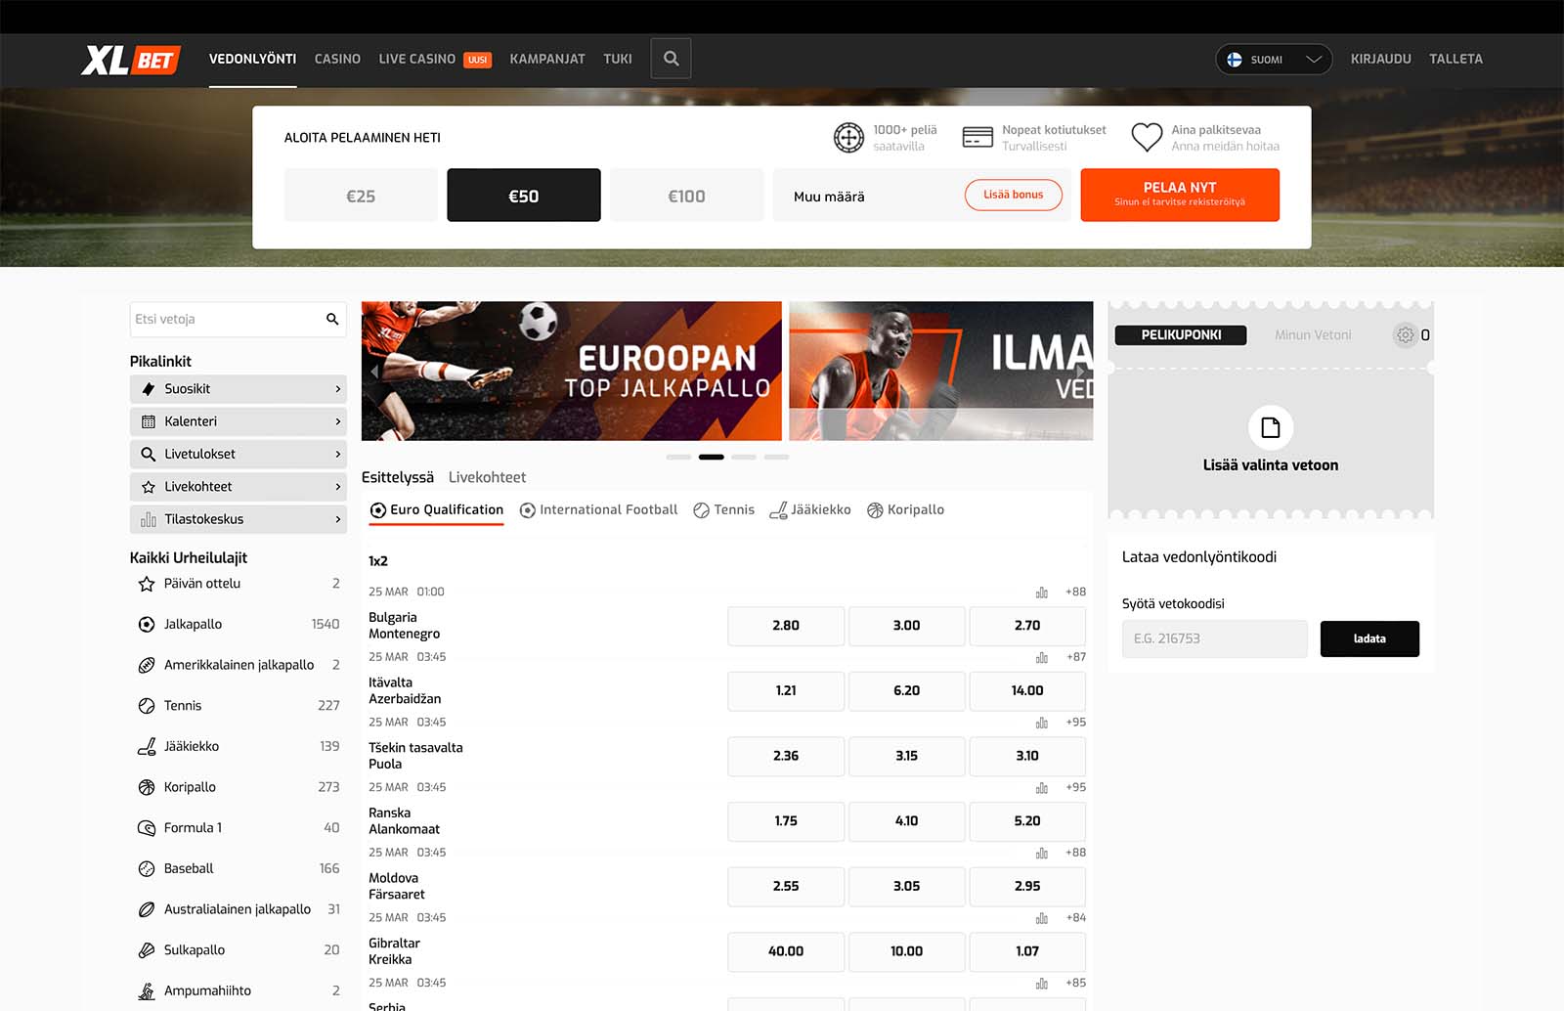Image resolution: width=1564 pixels, height=1011 pixels.
Task: Click the vetokoodi input field
Action: [1214, 639]
